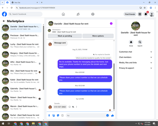Record a voice clip microphone icon
The image size is (158, 126).
49,116
